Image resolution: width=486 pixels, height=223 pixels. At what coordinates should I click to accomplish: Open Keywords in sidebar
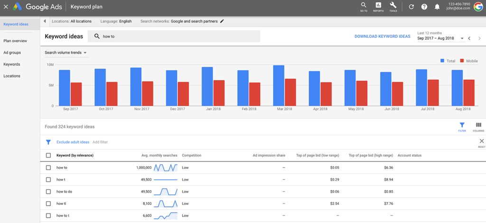[x=11, y=65]
